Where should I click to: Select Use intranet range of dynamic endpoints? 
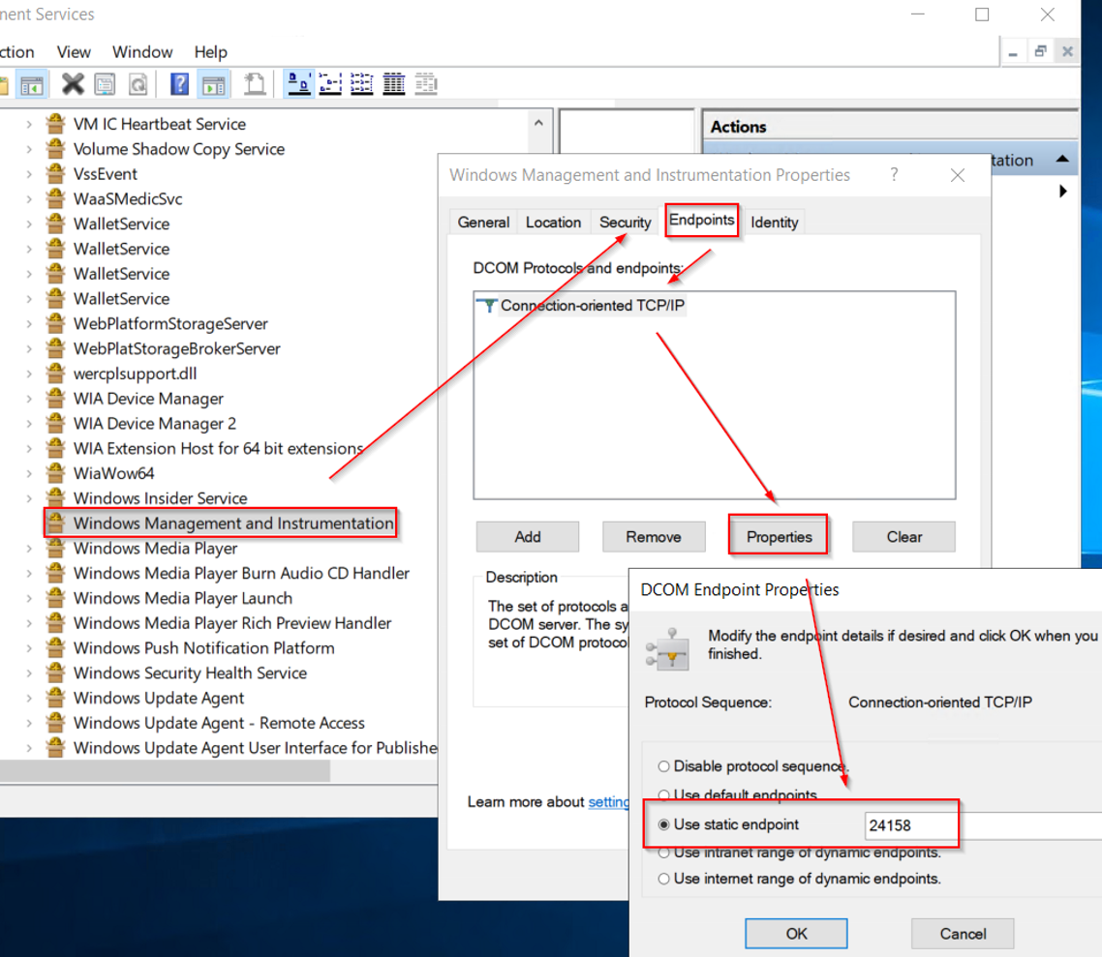663,853
